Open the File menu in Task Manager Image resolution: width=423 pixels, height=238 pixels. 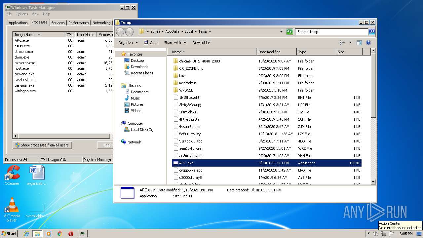coord(9,14)
